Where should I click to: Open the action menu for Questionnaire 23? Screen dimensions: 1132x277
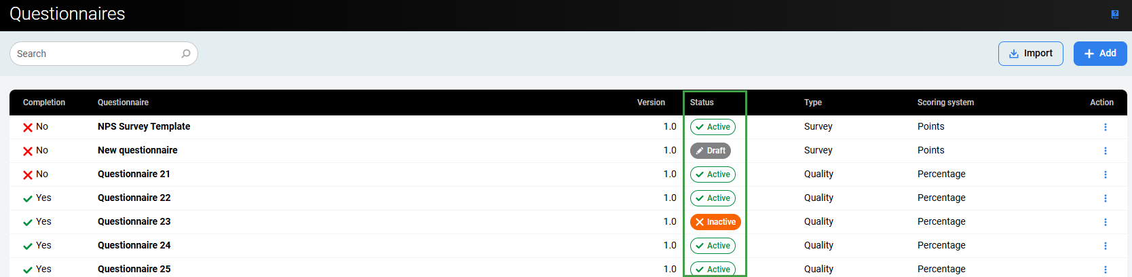(x=1105, y=222)
